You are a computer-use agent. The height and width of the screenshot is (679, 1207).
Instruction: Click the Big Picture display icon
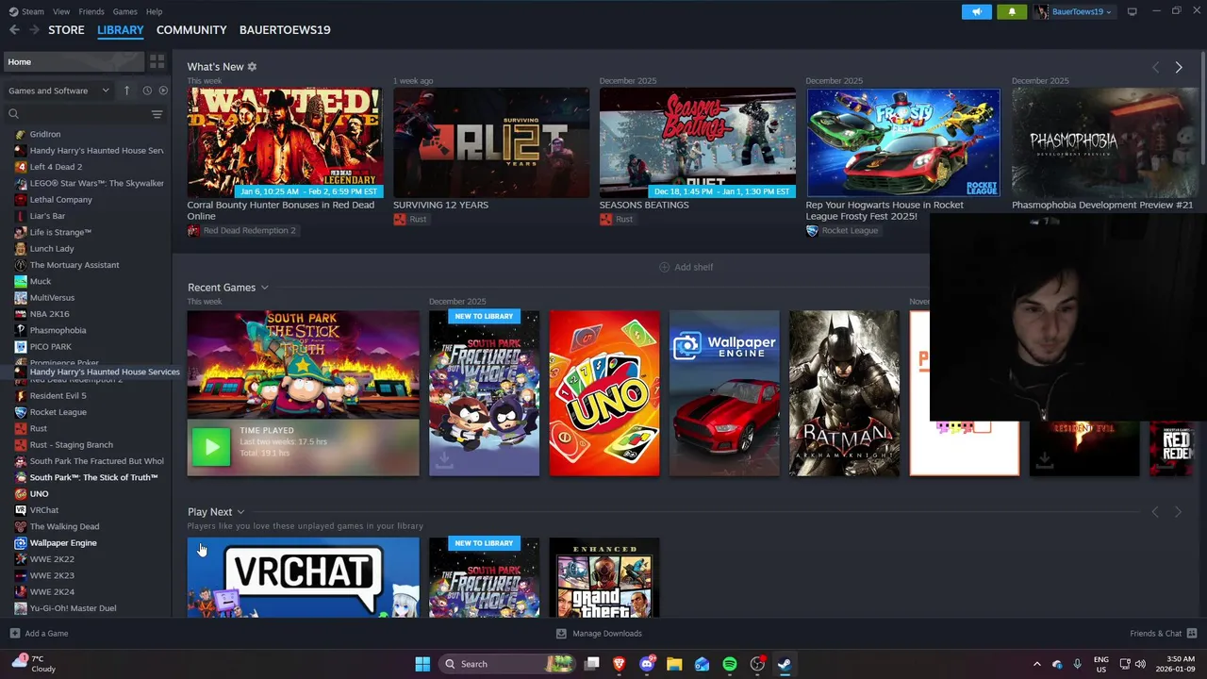[x=1133, y=11]
